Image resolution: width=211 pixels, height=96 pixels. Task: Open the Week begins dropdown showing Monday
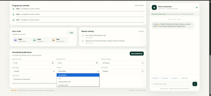34,71
